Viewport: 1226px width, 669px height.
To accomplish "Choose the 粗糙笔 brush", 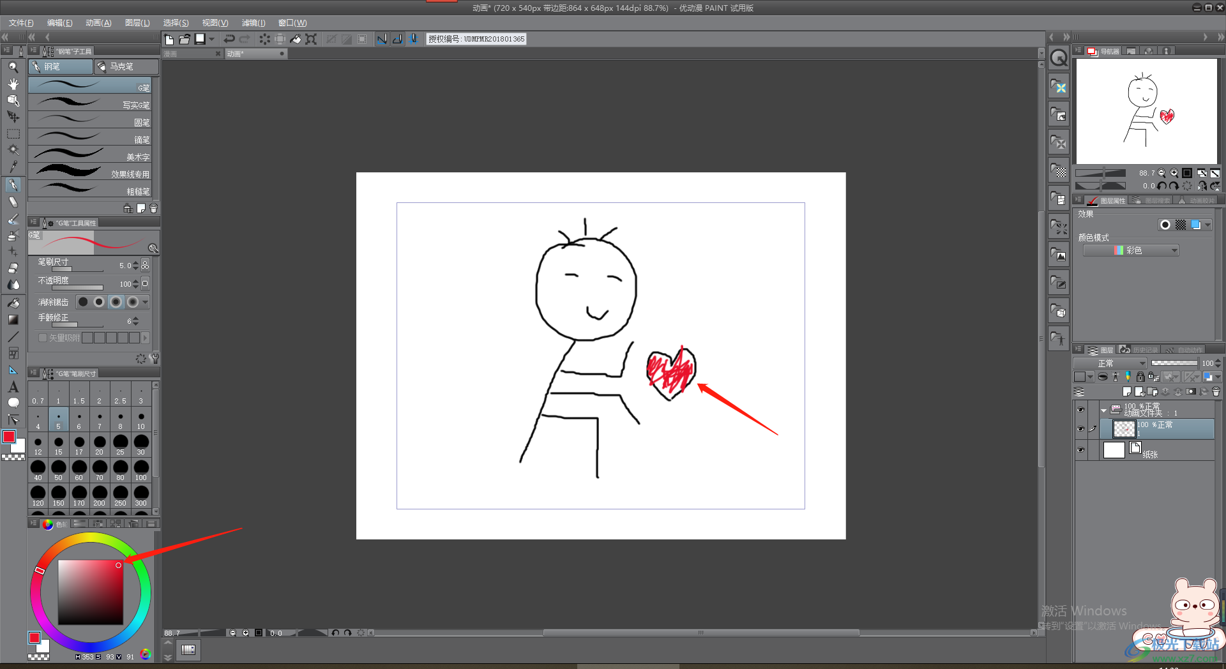I will [90, 188].
